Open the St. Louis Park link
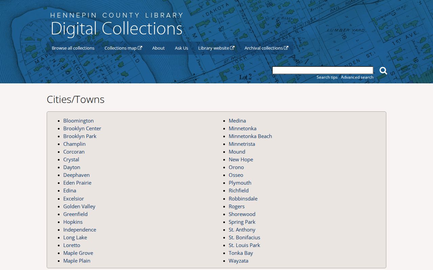 point(244,245)
